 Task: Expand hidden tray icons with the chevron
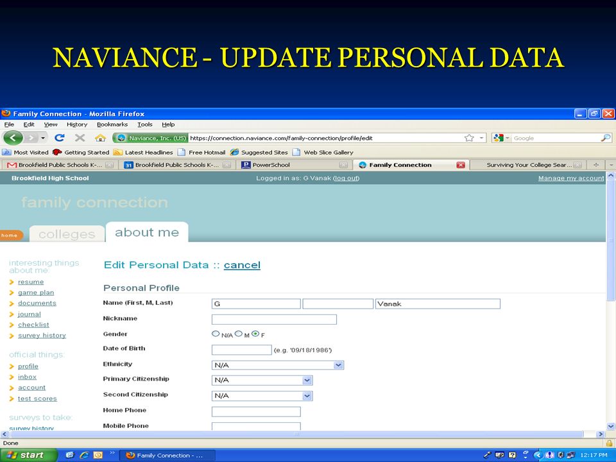(x=538, y=456)
